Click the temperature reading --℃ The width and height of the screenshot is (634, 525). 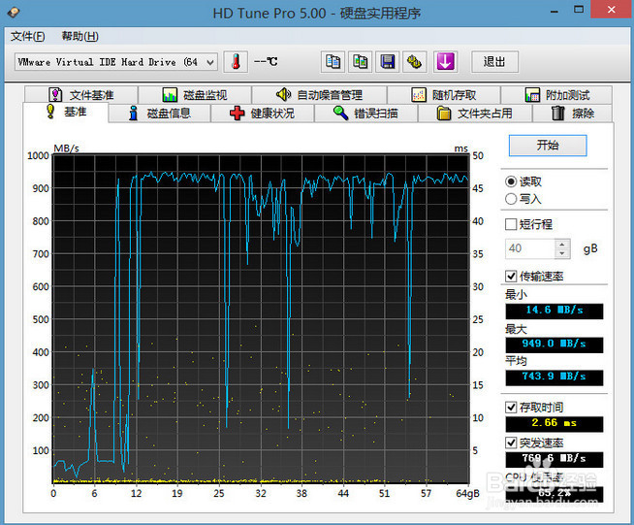click(266, 62)
